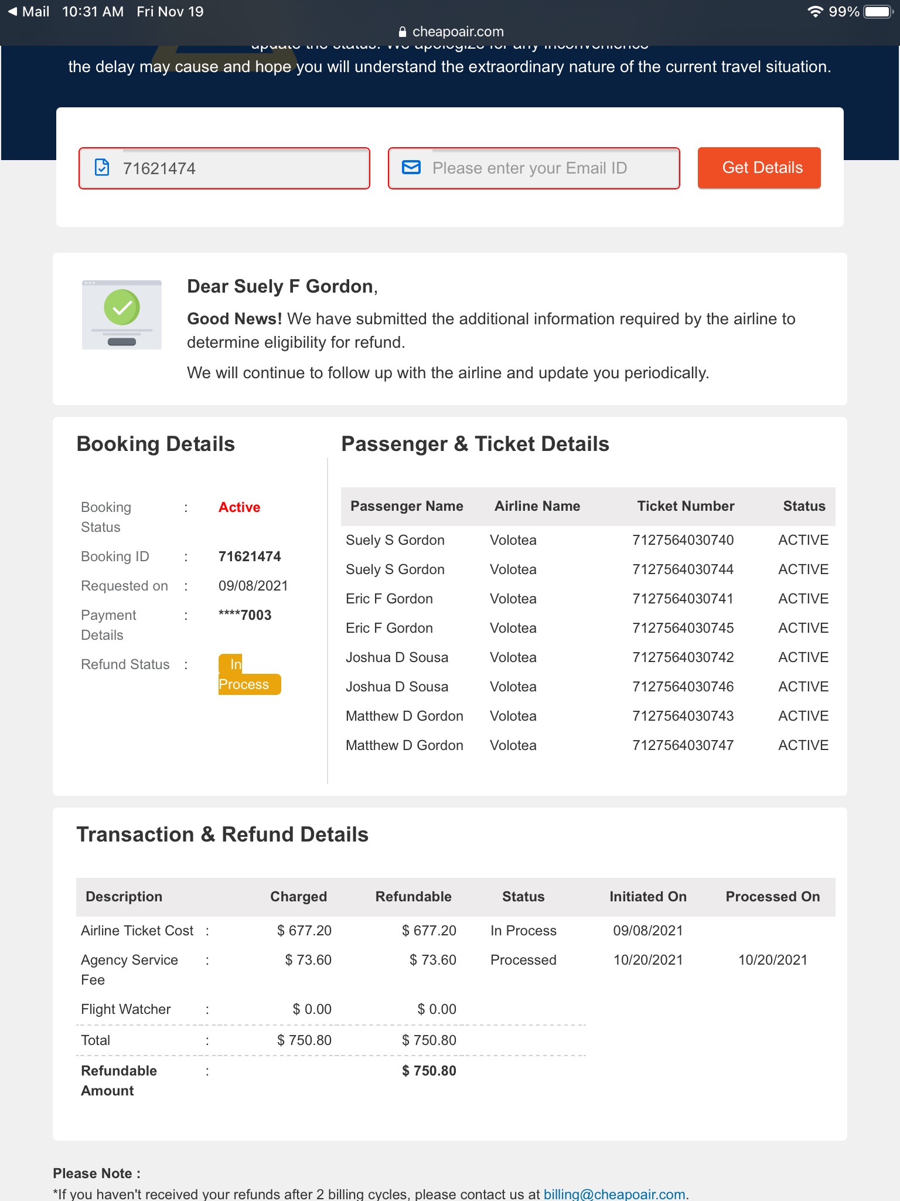Click the email envelope icon
This screenshot has width=900, height=1201.
pyautogui.click(x=411, y=168)
